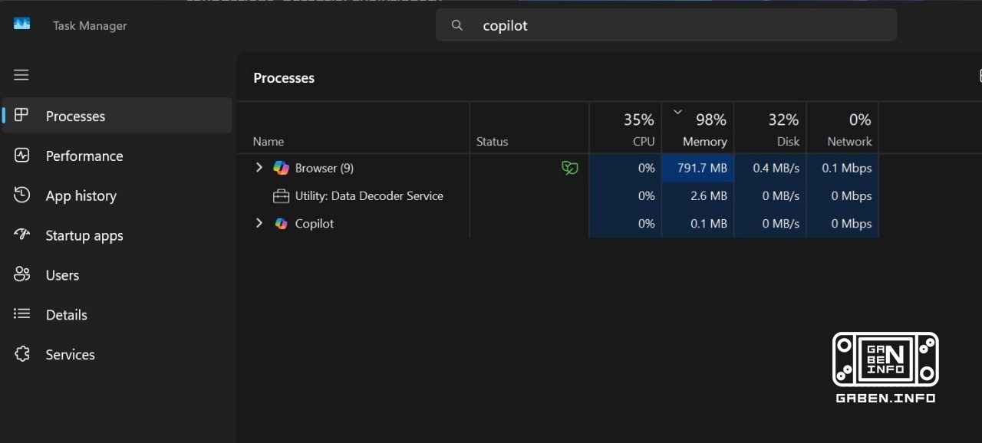This screenshot has height=443, width=982.
Task: Select the Utility: Data Decoder Service row
Action: coord(558,196)
